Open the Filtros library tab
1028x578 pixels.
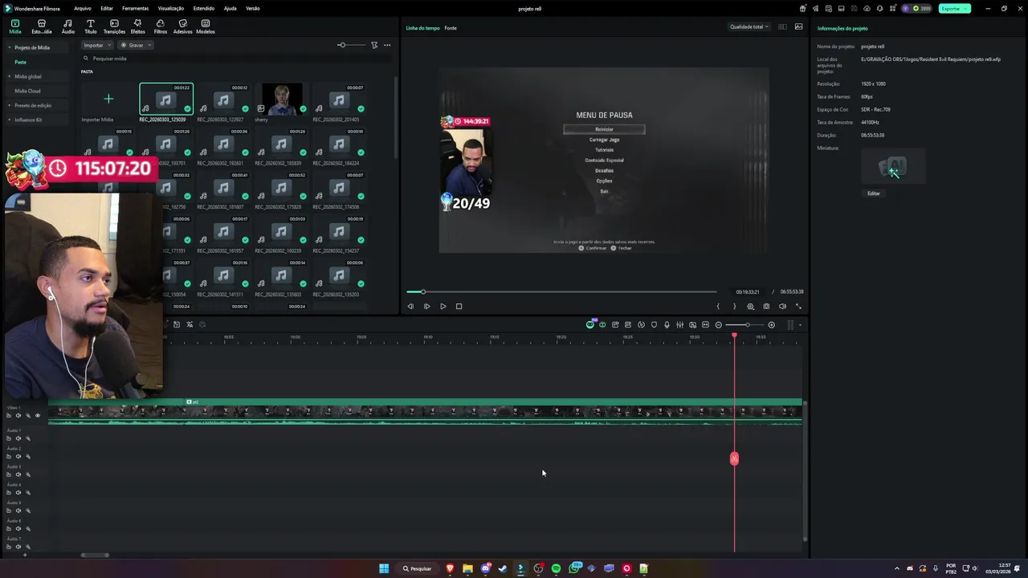click(x=160, y=26)
